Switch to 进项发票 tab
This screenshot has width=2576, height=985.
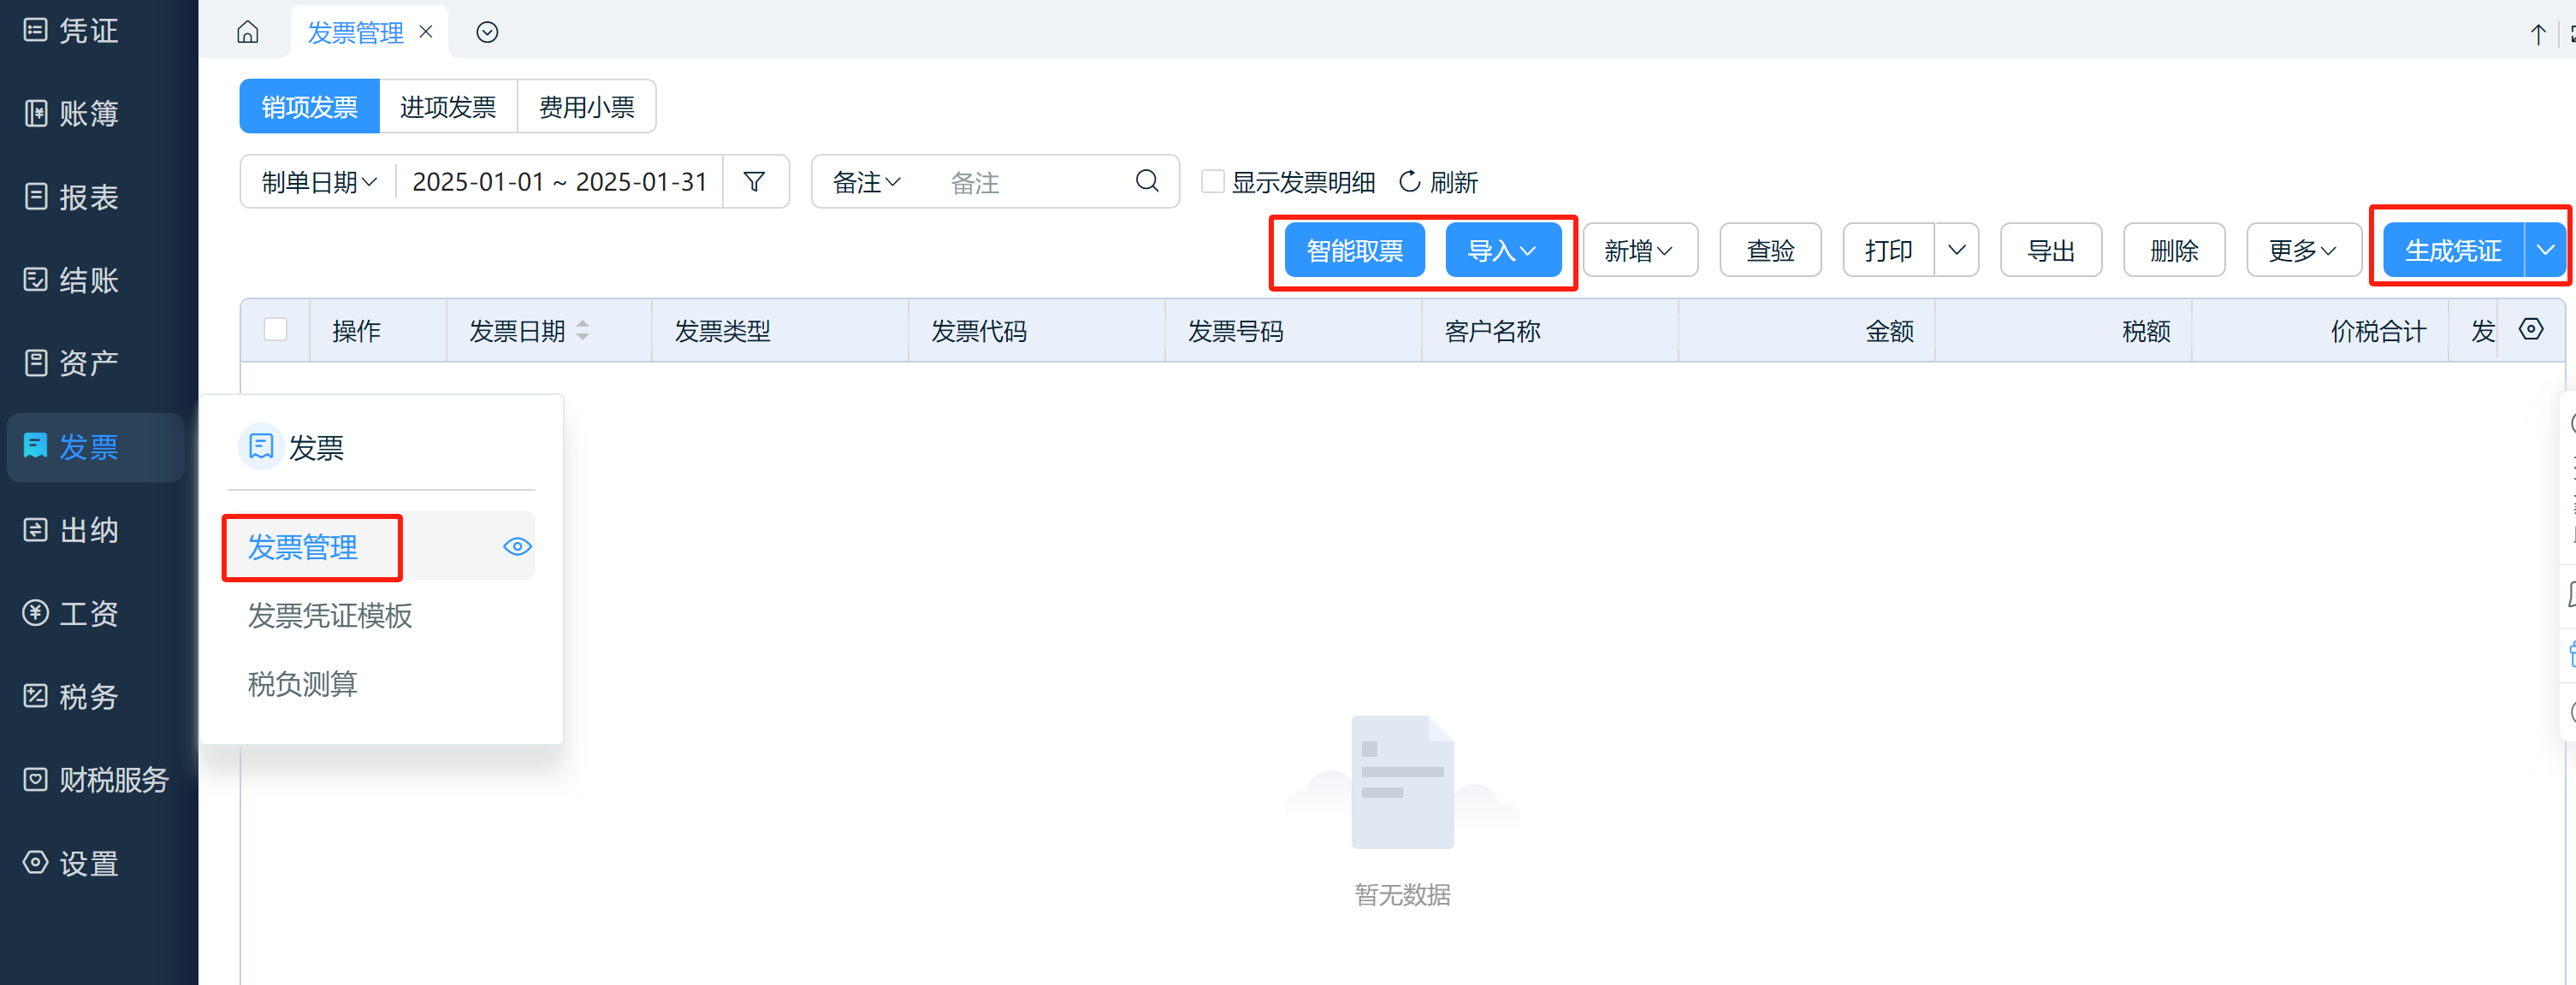point(448,107)
